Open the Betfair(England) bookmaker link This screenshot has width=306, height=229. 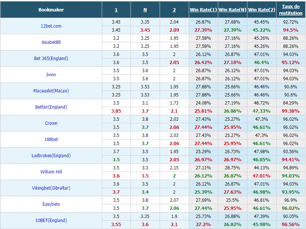click(x=51, y=107)
